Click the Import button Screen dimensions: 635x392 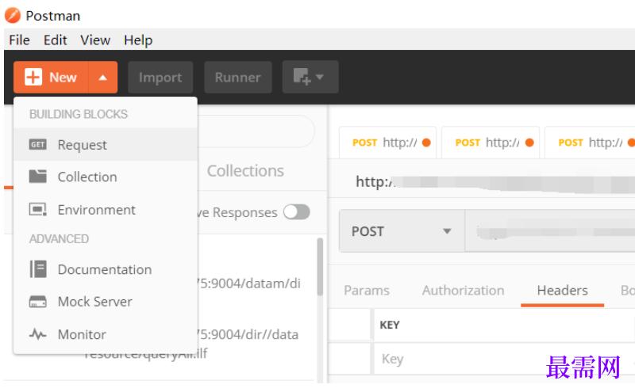pos(160,77)
